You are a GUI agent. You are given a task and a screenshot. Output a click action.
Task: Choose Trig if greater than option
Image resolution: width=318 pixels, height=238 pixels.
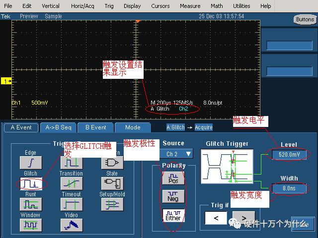tap(243, 218)
